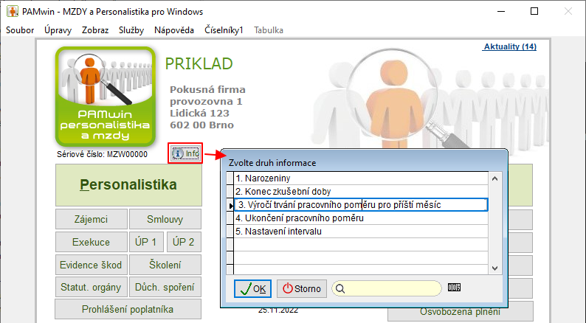The height and width of the screenshot is (323, 586).
Task: Click the row marker arrow beside item 3
Action: tap(230, 205)
